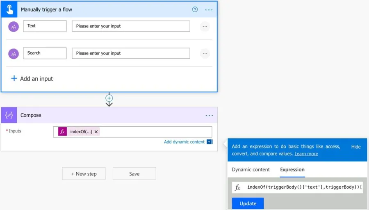Click Add an input
The height and width of the screenshot is (210, 369).
click(32, 78)
